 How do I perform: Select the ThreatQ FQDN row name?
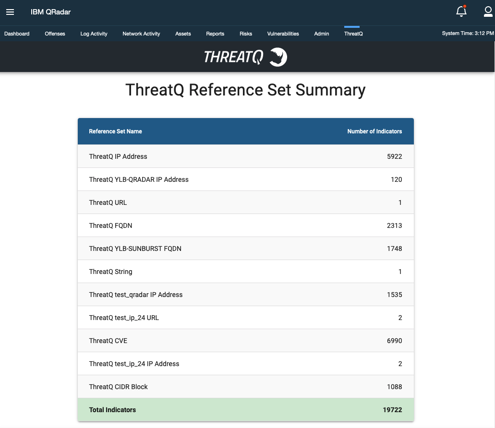tap(110, 226)
